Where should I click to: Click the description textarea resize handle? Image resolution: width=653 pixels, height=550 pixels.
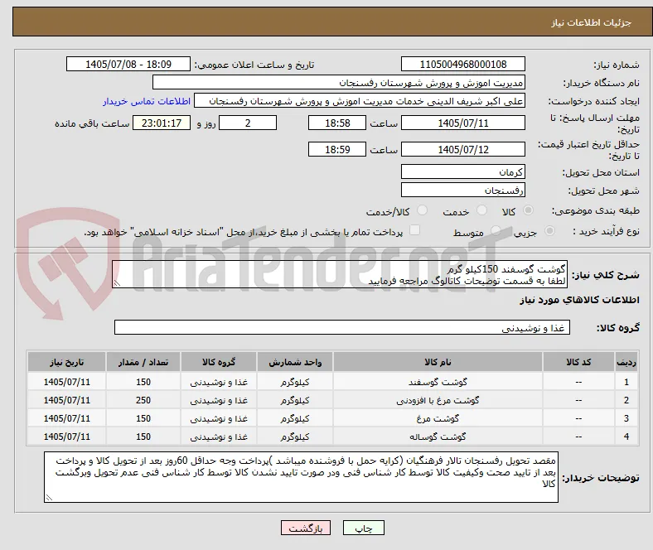117,283
